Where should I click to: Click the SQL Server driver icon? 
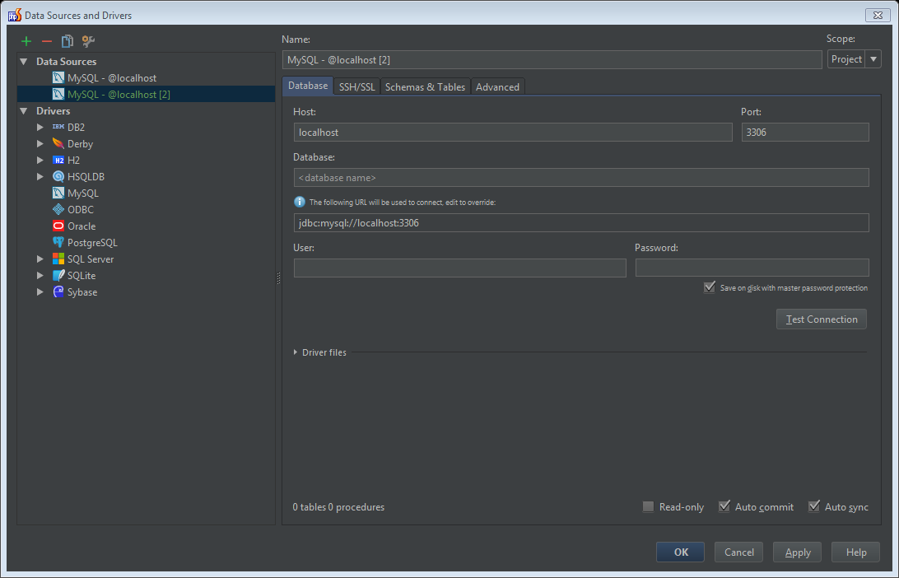pyautogui.click(x=58, y=259)
